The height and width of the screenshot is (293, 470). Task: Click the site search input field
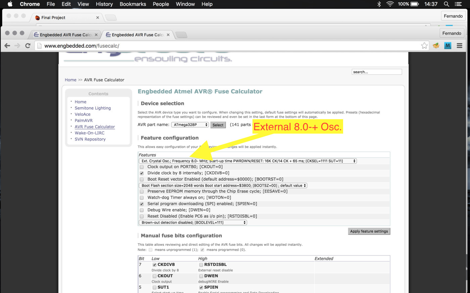[x=377, y=72]
